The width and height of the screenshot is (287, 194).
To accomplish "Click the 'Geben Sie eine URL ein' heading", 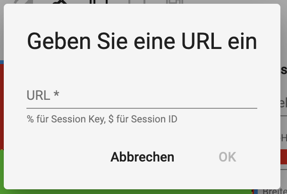I will (142, 41).
